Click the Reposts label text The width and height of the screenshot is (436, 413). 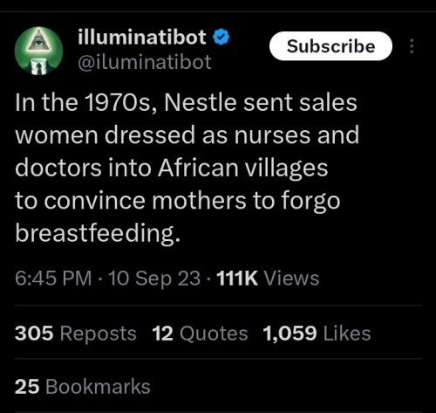point(99,334)
